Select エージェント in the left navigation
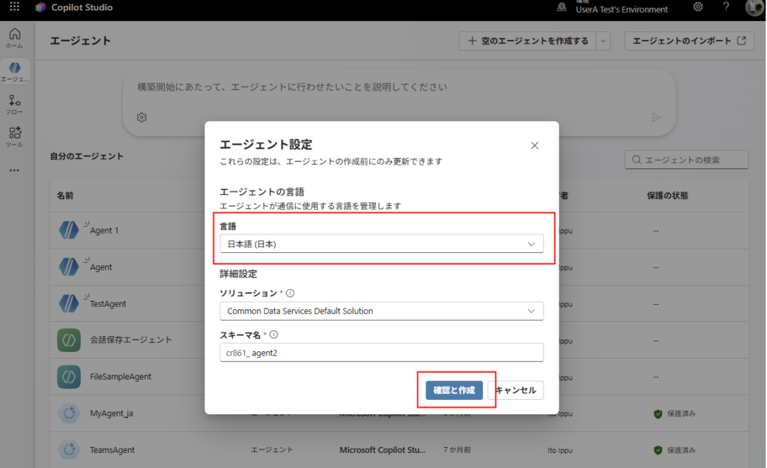Screen dimensions: 767x468 [x=15, y=71]
